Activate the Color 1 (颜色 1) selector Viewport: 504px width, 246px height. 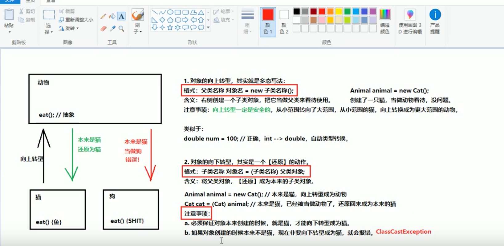(x=268, y=22)
